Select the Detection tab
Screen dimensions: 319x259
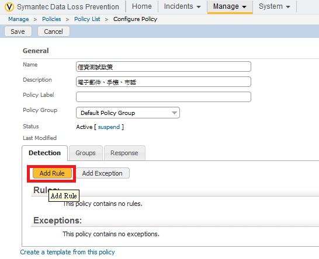pos(44,153)
